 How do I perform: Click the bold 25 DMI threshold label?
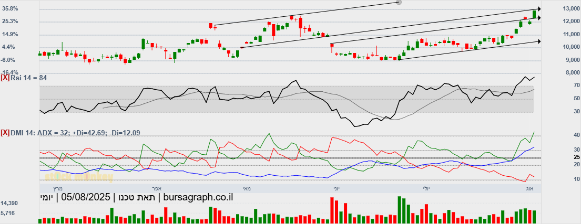pos(577,157)
